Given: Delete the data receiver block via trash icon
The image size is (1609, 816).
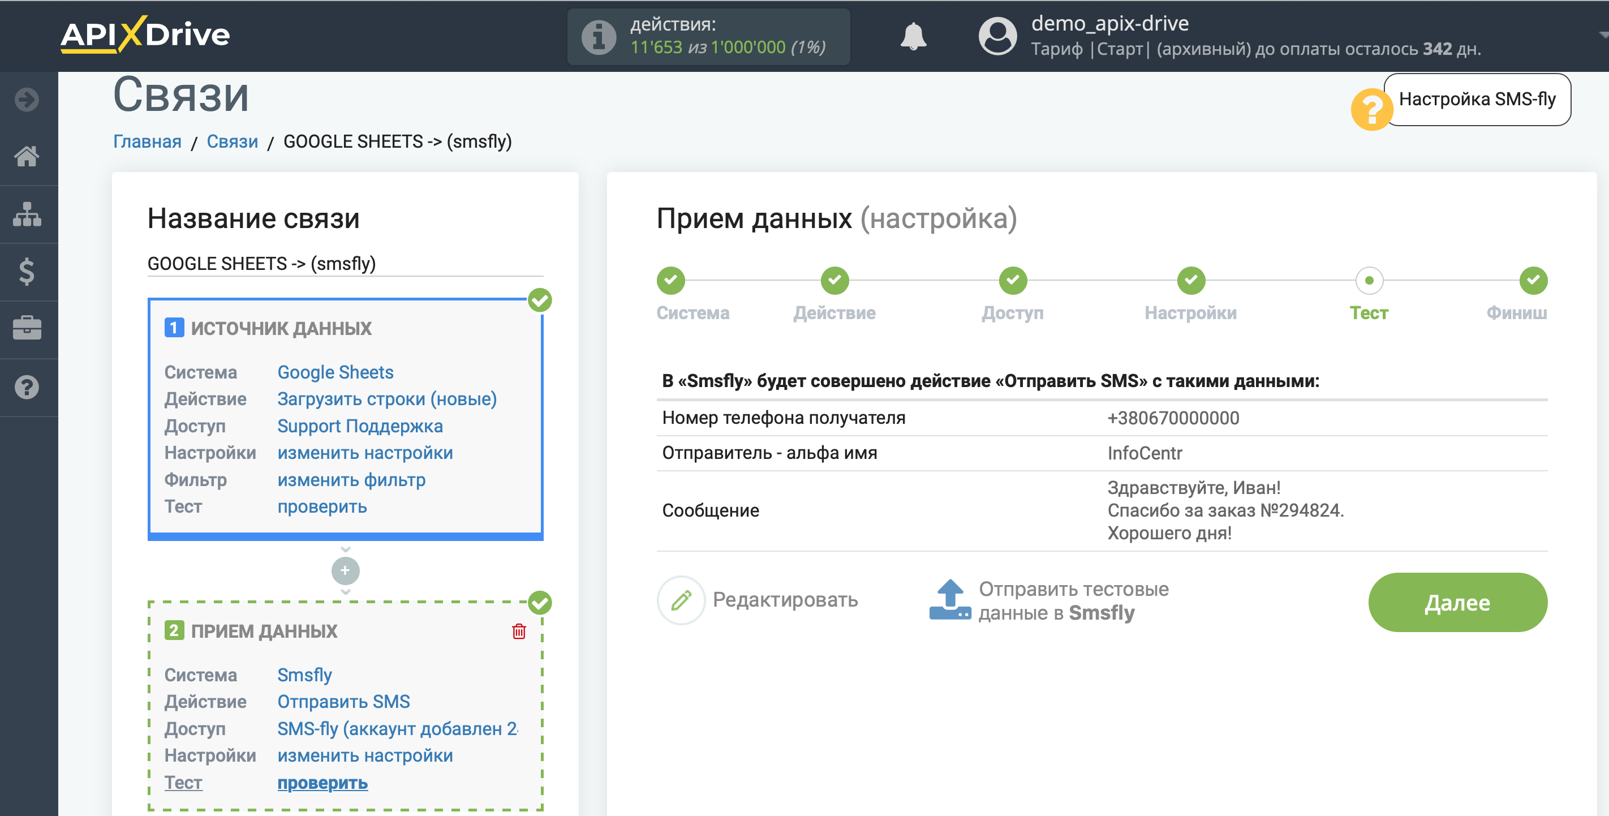Looking at the screenshot, I should tap(518, 631).
